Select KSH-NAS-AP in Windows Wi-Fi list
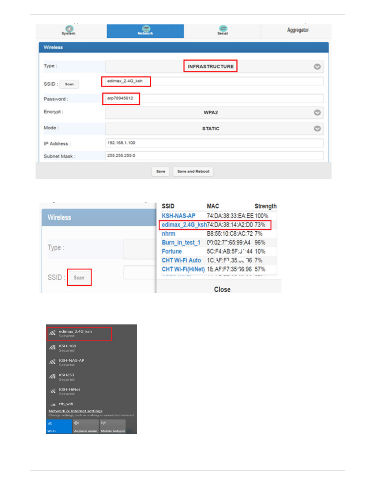Image resolution: width=375 pixels, height=485 pixels. click(x=91, y=362)
